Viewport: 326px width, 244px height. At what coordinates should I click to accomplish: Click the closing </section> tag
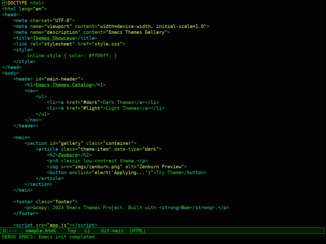[x=38, y=184]
